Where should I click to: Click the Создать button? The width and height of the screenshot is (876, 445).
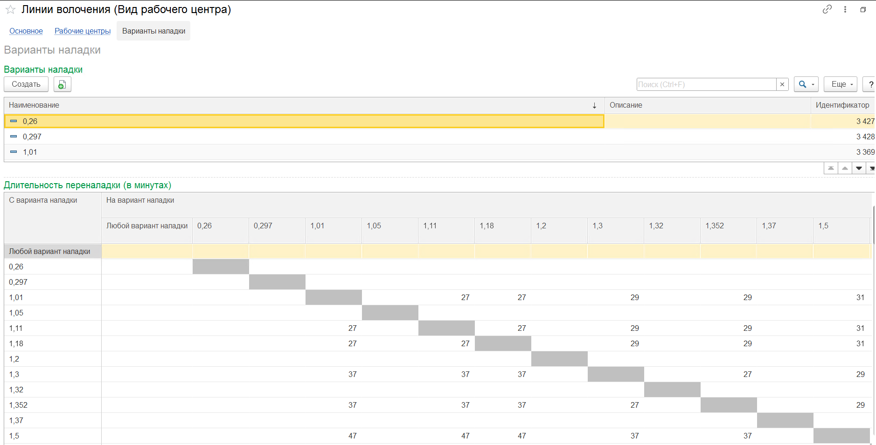(x=26, y=84)
